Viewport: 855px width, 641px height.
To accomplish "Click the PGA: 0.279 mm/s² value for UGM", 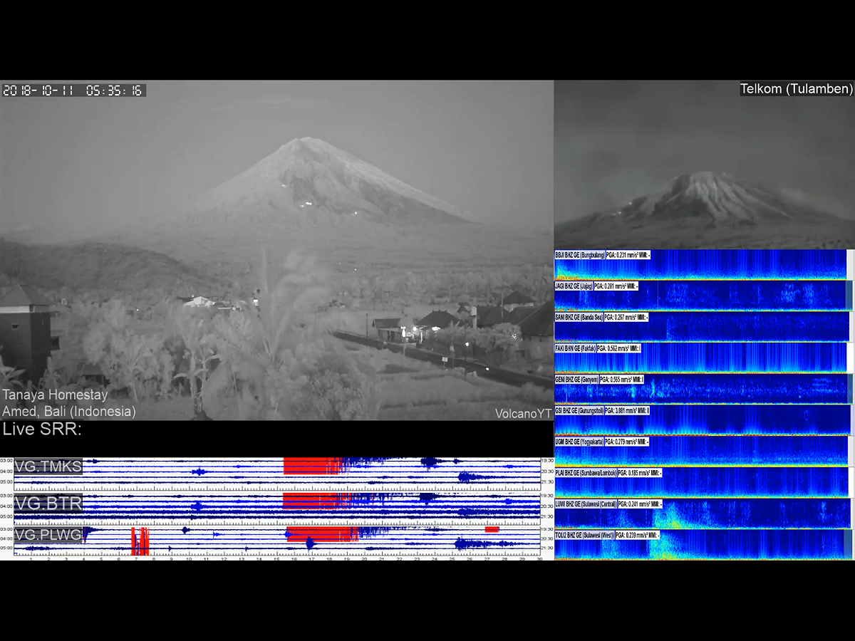I will click(x=627, y=442).
